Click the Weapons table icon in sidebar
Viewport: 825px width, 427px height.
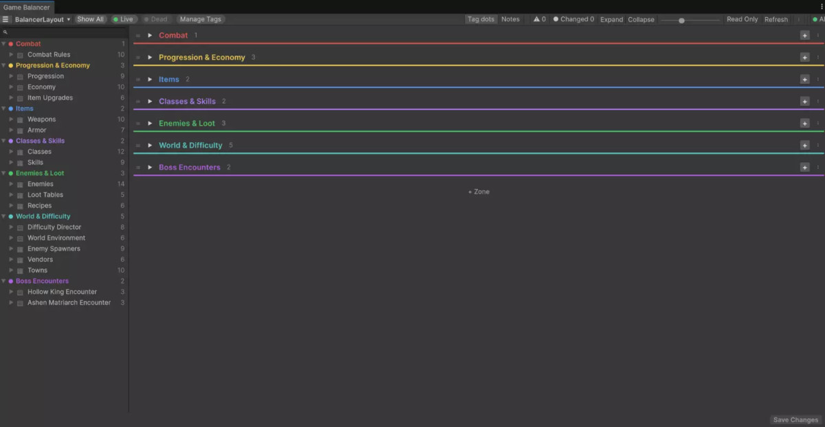[21, 119]
